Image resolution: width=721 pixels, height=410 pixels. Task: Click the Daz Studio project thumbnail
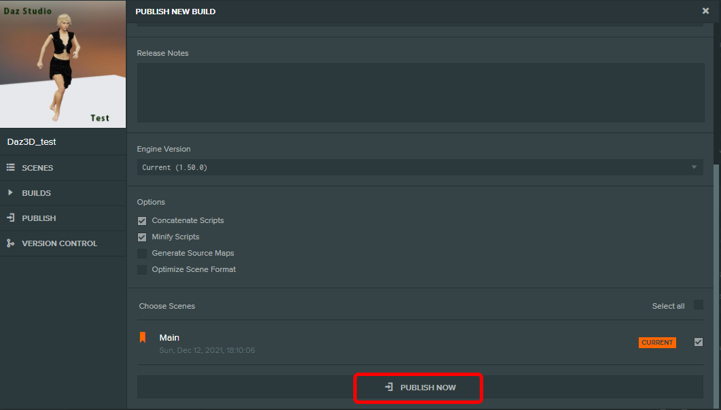pos(63,64)
